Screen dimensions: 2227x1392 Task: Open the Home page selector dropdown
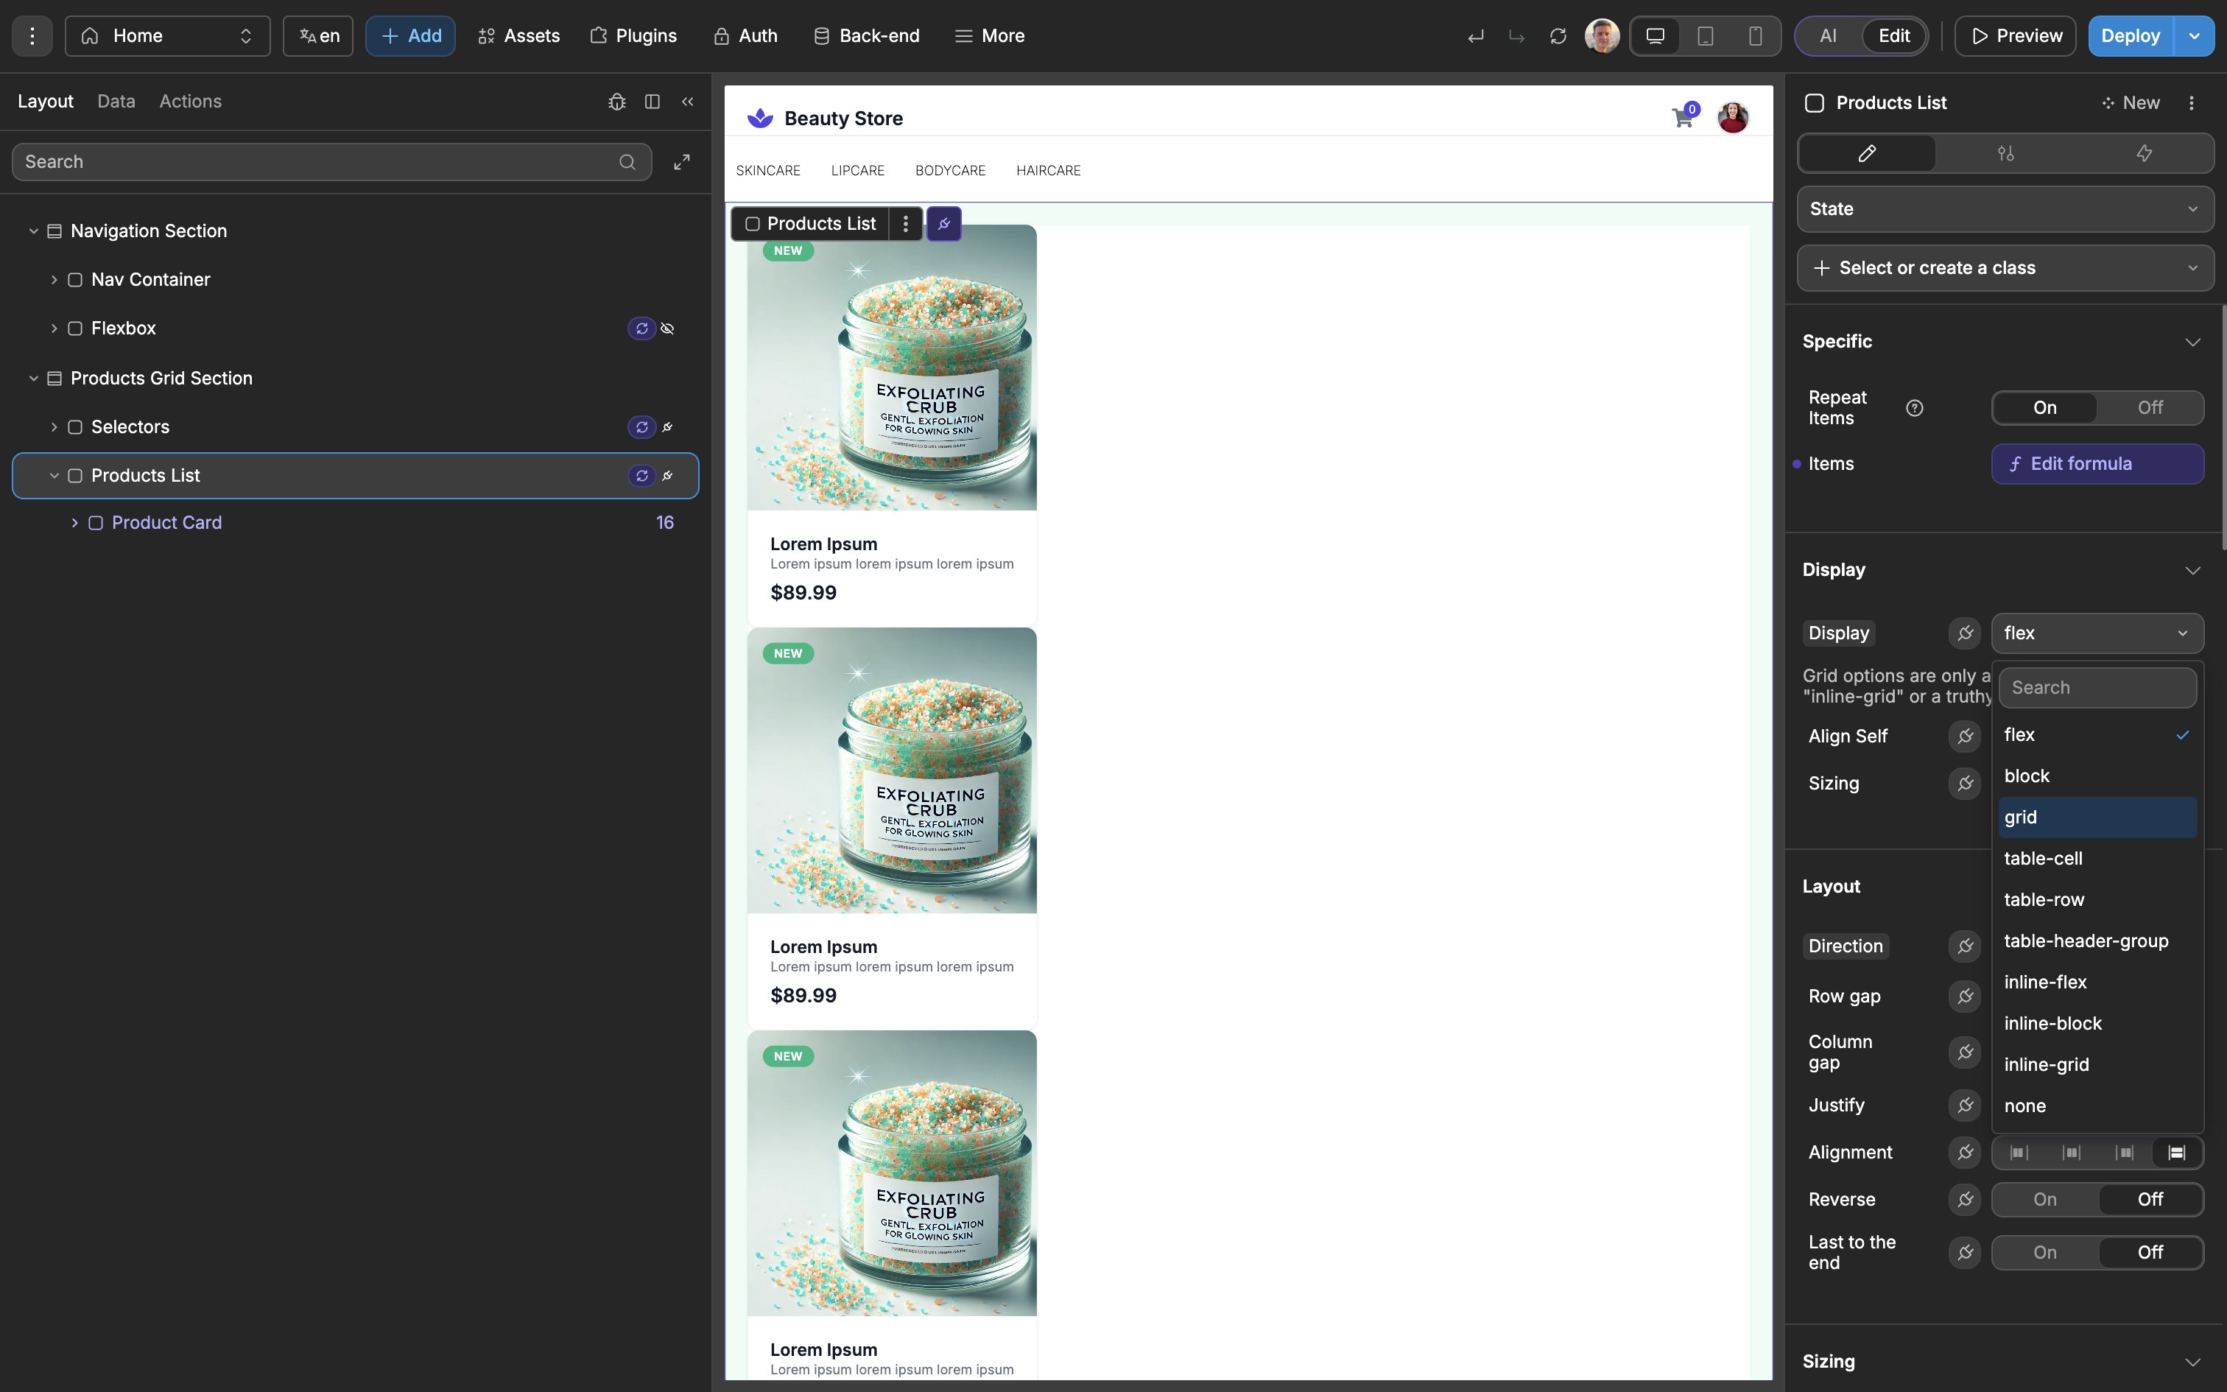pos(167,36)
